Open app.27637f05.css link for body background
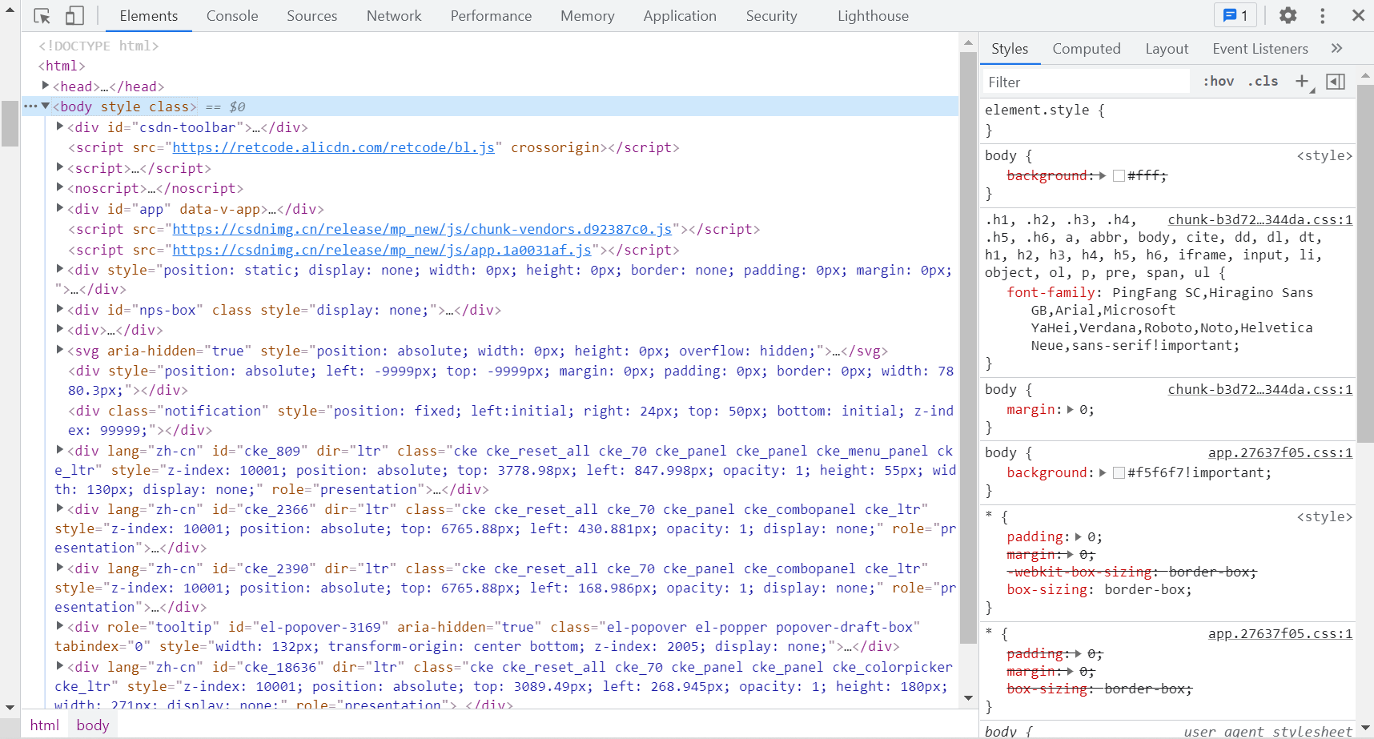The width and height of the screenshot is (1374, 739). [x=1280, y=452]
